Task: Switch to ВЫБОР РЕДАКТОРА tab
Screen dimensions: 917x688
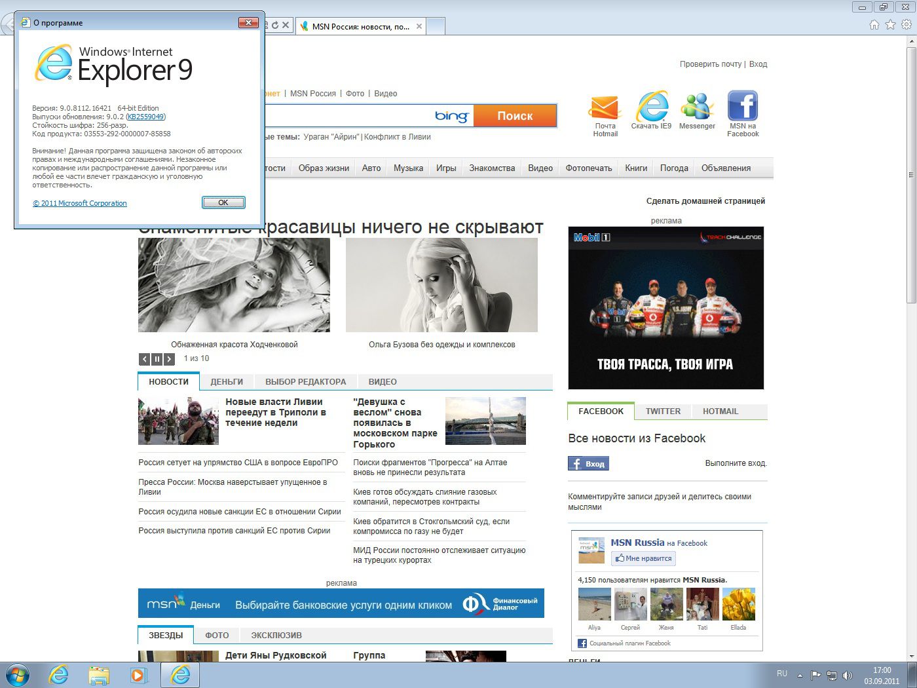Action: [306, 381]
